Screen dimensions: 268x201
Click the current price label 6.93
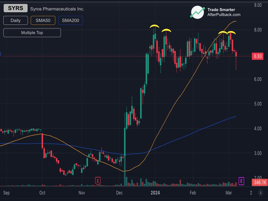click(258, 56)
